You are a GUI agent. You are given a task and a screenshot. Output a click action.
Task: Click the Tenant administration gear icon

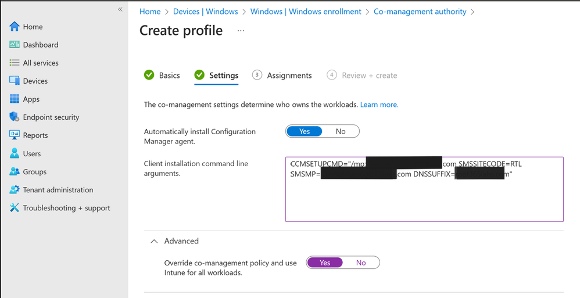point(15,190)
